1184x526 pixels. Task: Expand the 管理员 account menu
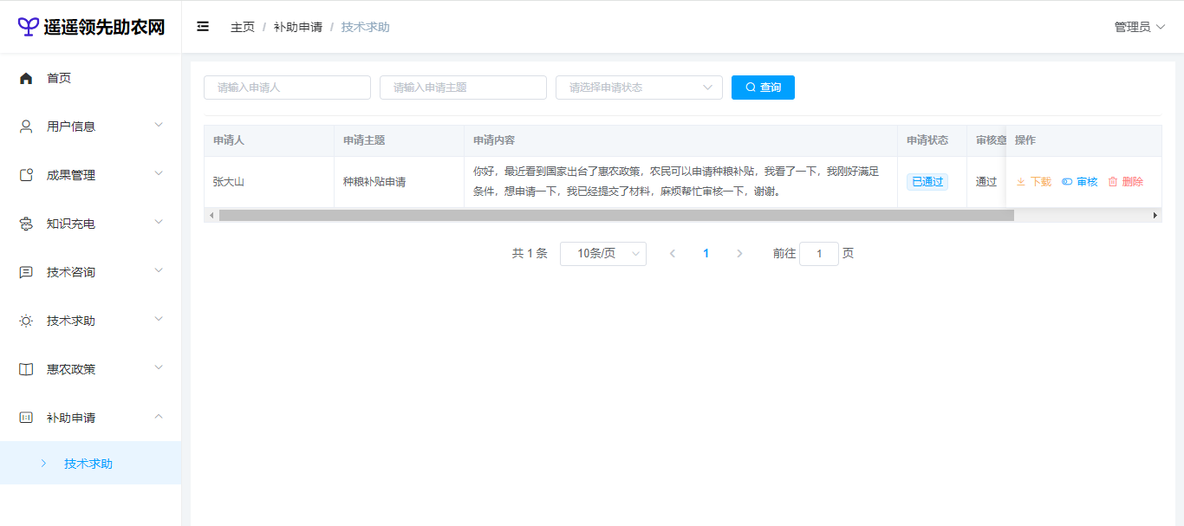click(x=1139, y=27)
